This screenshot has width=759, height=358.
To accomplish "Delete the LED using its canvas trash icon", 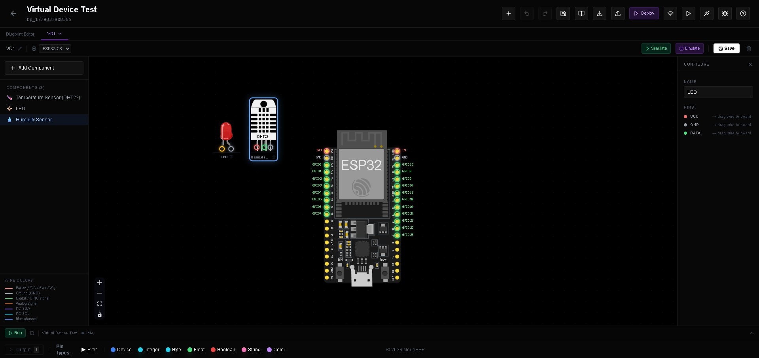I will coord(231,157).
